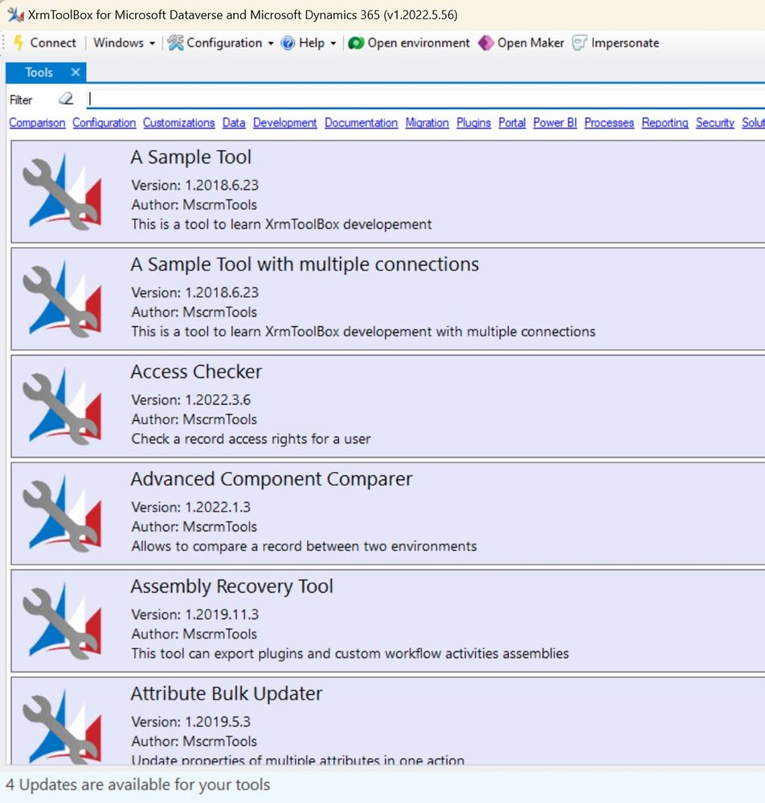The image size is (765, 803).
Task: Filter by the Data category link
Action: (x=234, y=123)
